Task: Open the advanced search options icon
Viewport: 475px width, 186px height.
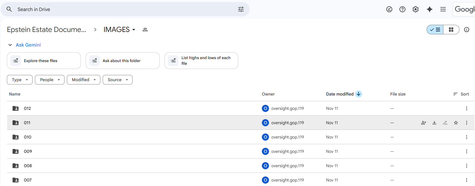Action: (241, 9)
